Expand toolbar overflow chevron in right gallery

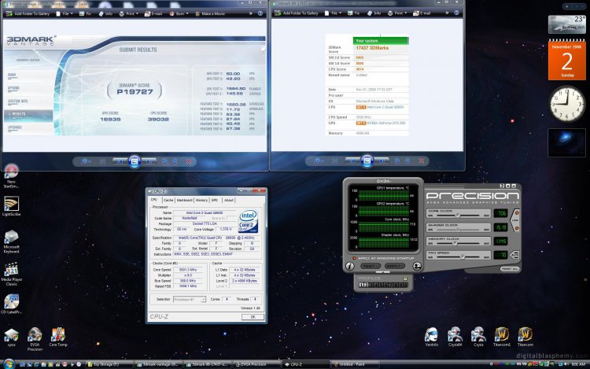click(x=447, y=13)
